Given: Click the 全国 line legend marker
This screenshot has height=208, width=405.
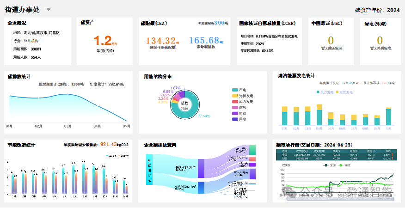Looking at the screenshot, I should [326, 165].
